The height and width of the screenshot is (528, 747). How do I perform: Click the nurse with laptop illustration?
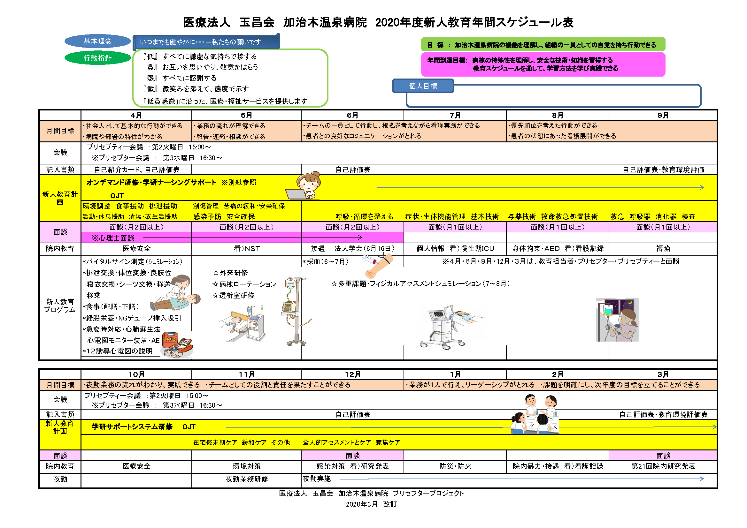[303, 185]
